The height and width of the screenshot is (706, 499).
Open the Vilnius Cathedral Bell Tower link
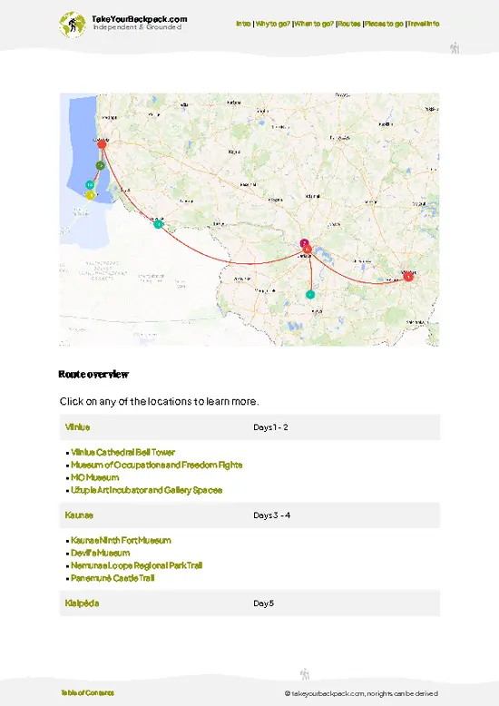click(123, 452)
